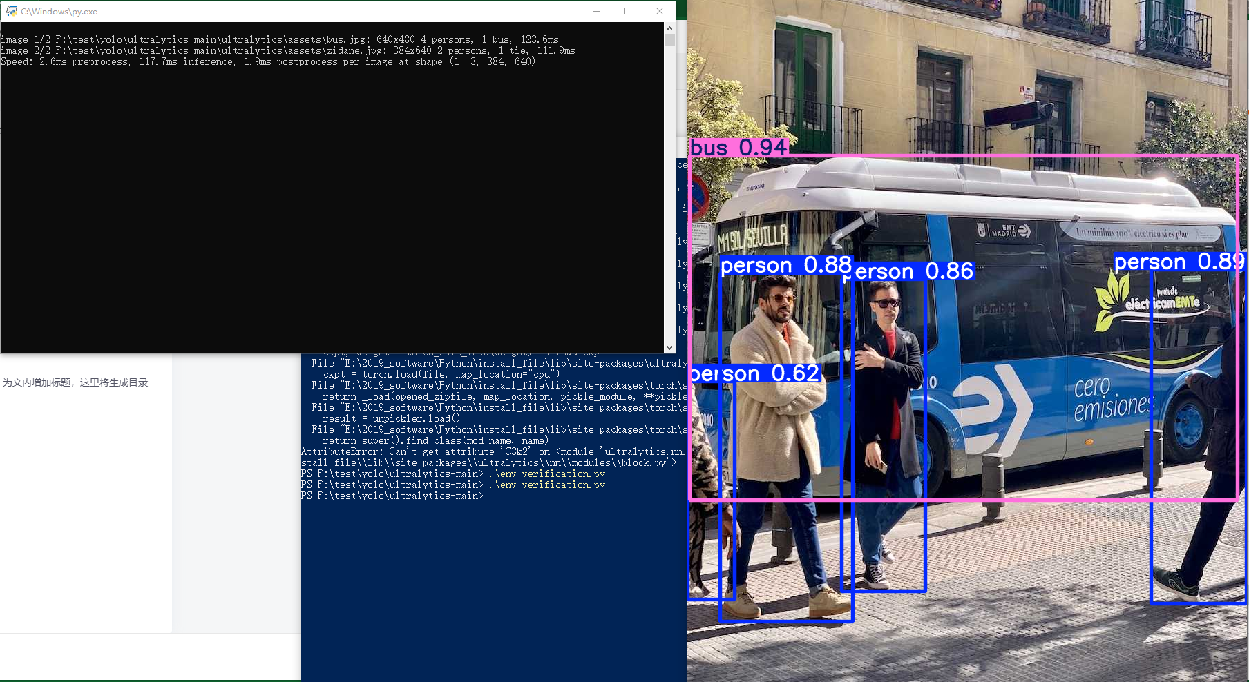Click the 'person 0.86' detection label in image
This screenshot has height=682, width=1249.
click(909, 271)
